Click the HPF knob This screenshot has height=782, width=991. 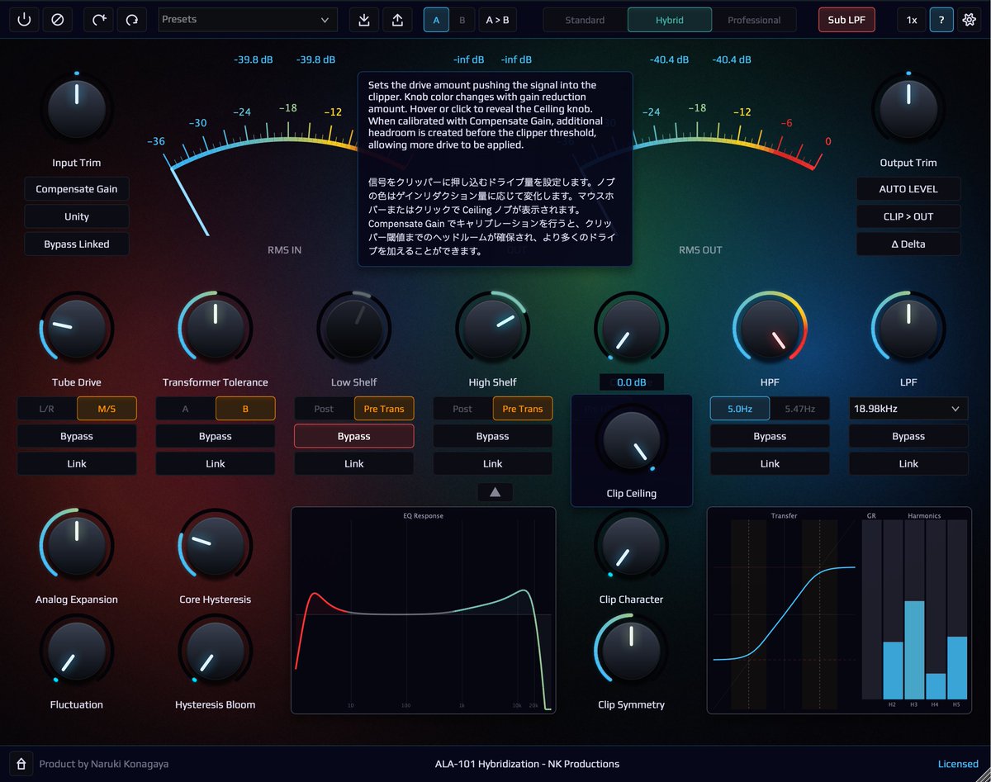click(x=770, y=329)
